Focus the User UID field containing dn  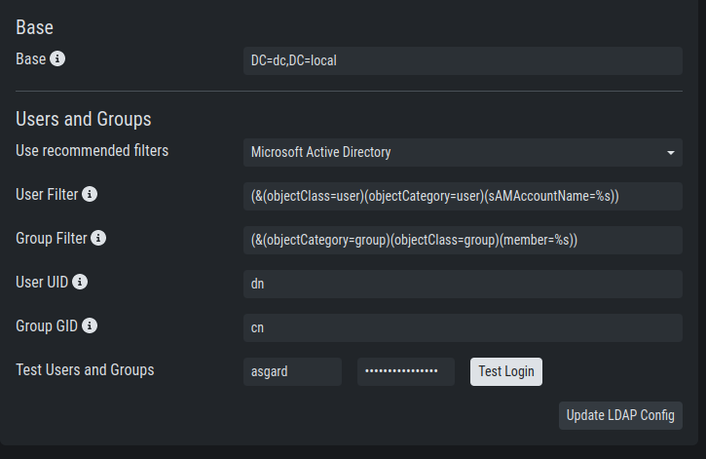(x=463, y=284)
